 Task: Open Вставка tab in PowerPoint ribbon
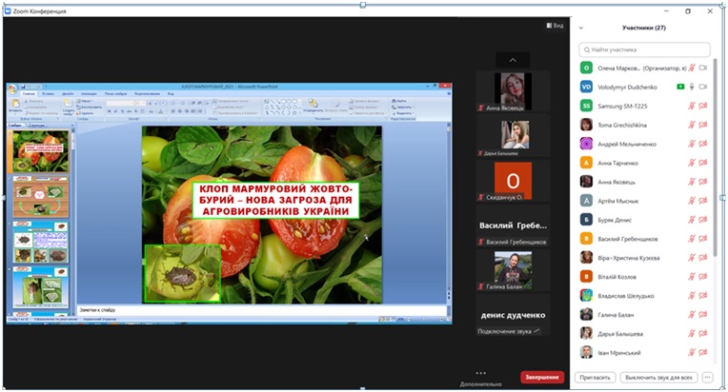coord(49,93)
